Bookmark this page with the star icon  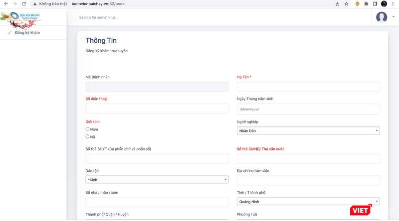346,3
